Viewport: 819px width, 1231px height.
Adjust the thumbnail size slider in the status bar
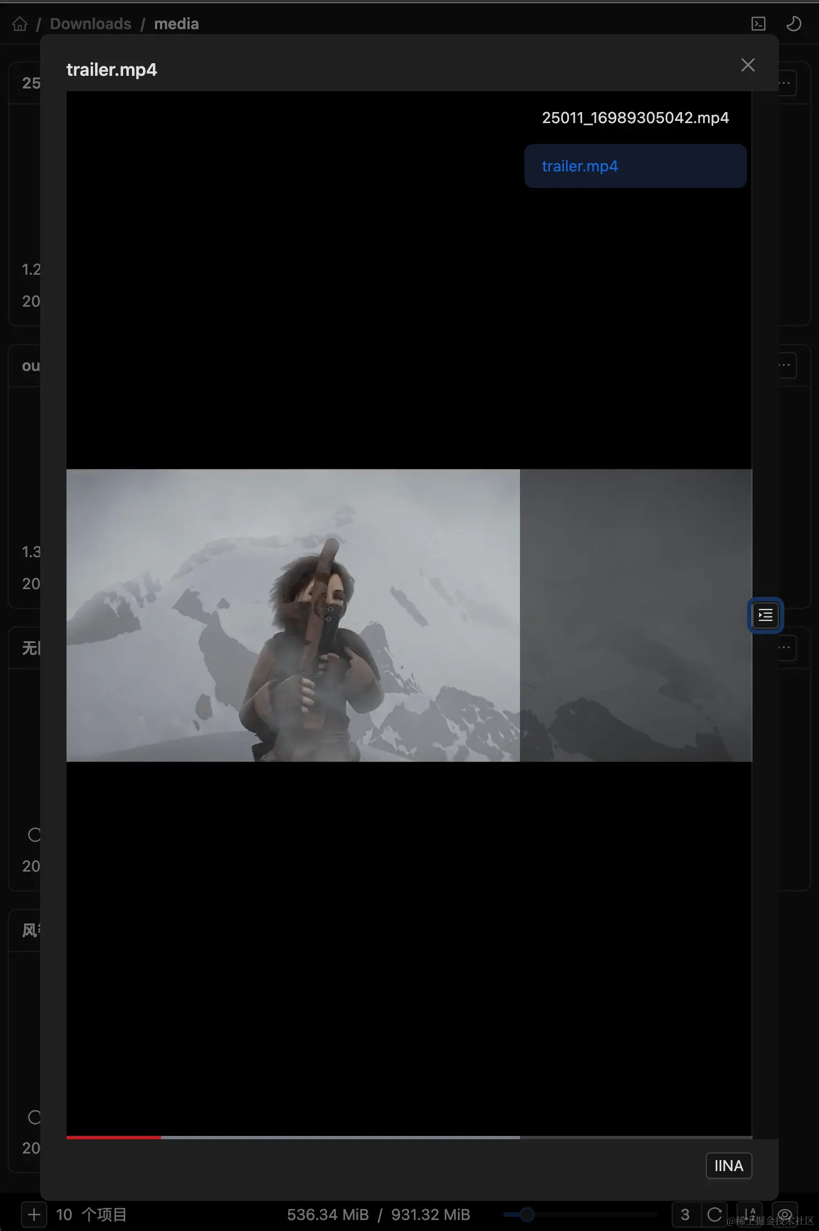[580, 1215]
